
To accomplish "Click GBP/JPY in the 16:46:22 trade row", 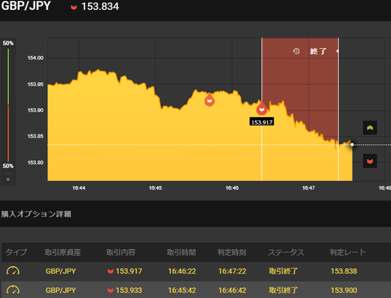I will click(x=61, y=271).
